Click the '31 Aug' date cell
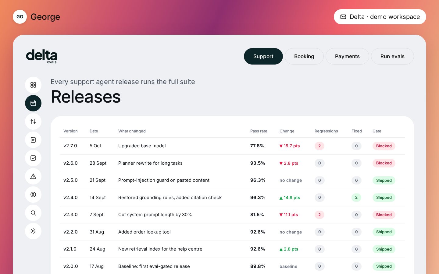The image size is (439, 274). [x=97, y=232]
